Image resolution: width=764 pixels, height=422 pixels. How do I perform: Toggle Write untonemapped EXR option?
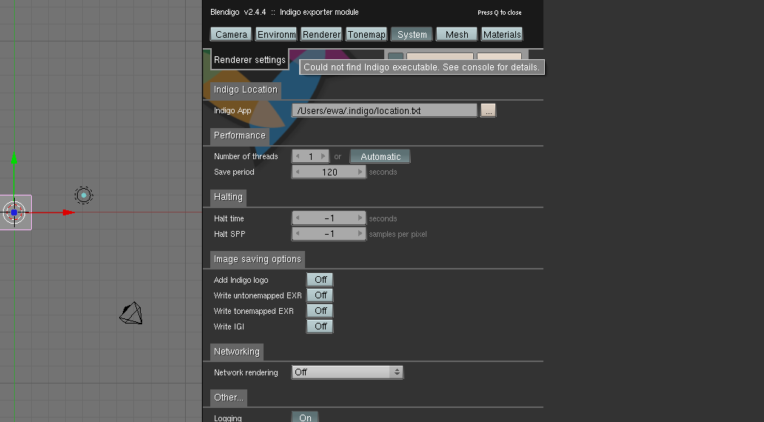tap(320, 295)
